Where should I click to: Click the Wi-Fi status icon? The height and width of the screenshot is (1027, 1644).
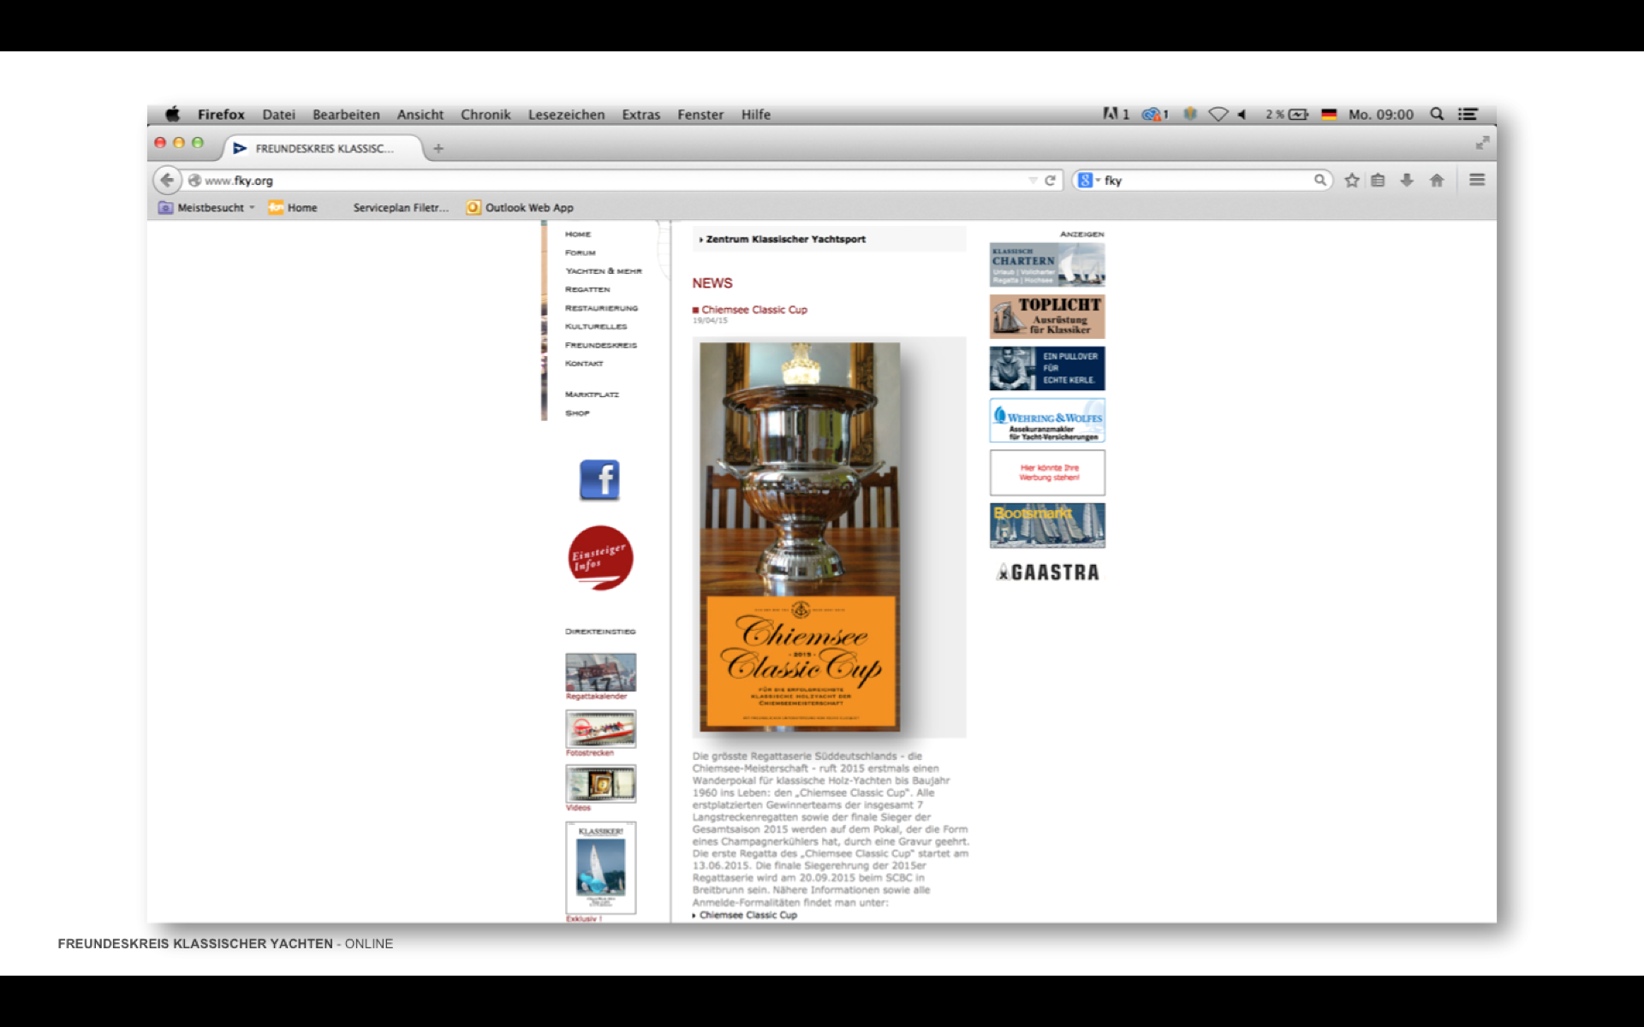pos(1218,114)
